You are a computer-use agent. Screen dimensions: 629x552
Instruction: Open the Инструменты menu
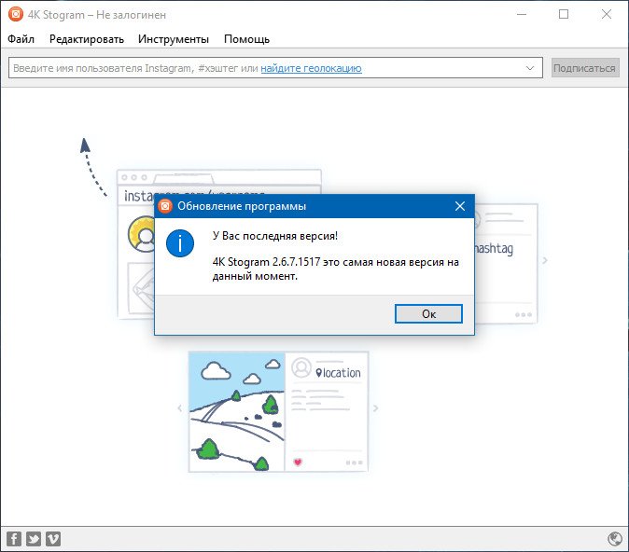click(x=174, y=39)
